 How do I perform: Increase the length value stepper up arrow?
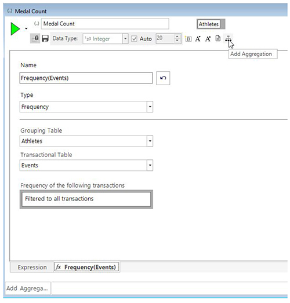point(177,36)
